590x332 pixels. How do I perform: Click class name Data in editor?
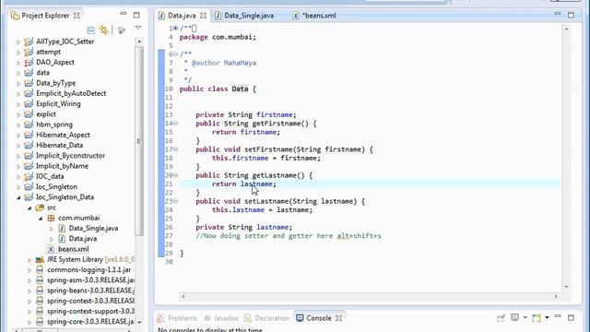tap(240, 89)
